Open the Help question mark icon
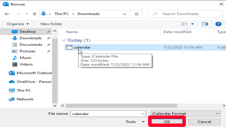 click(218, 24)
